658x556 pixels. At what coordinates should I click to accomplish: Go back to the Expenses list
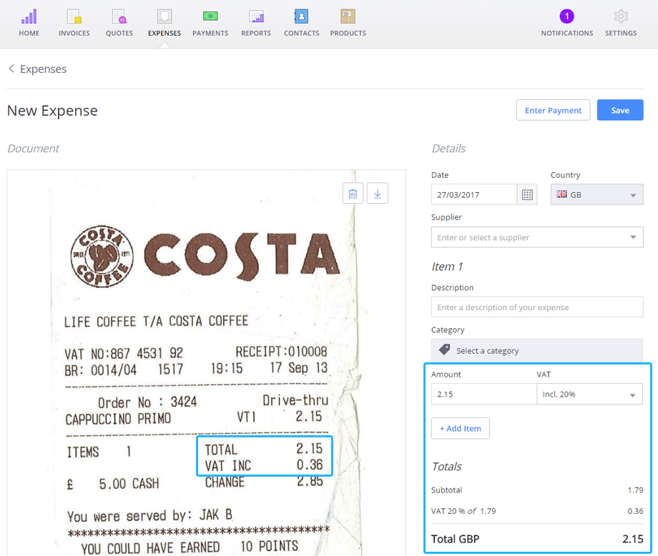coord(37,69)
